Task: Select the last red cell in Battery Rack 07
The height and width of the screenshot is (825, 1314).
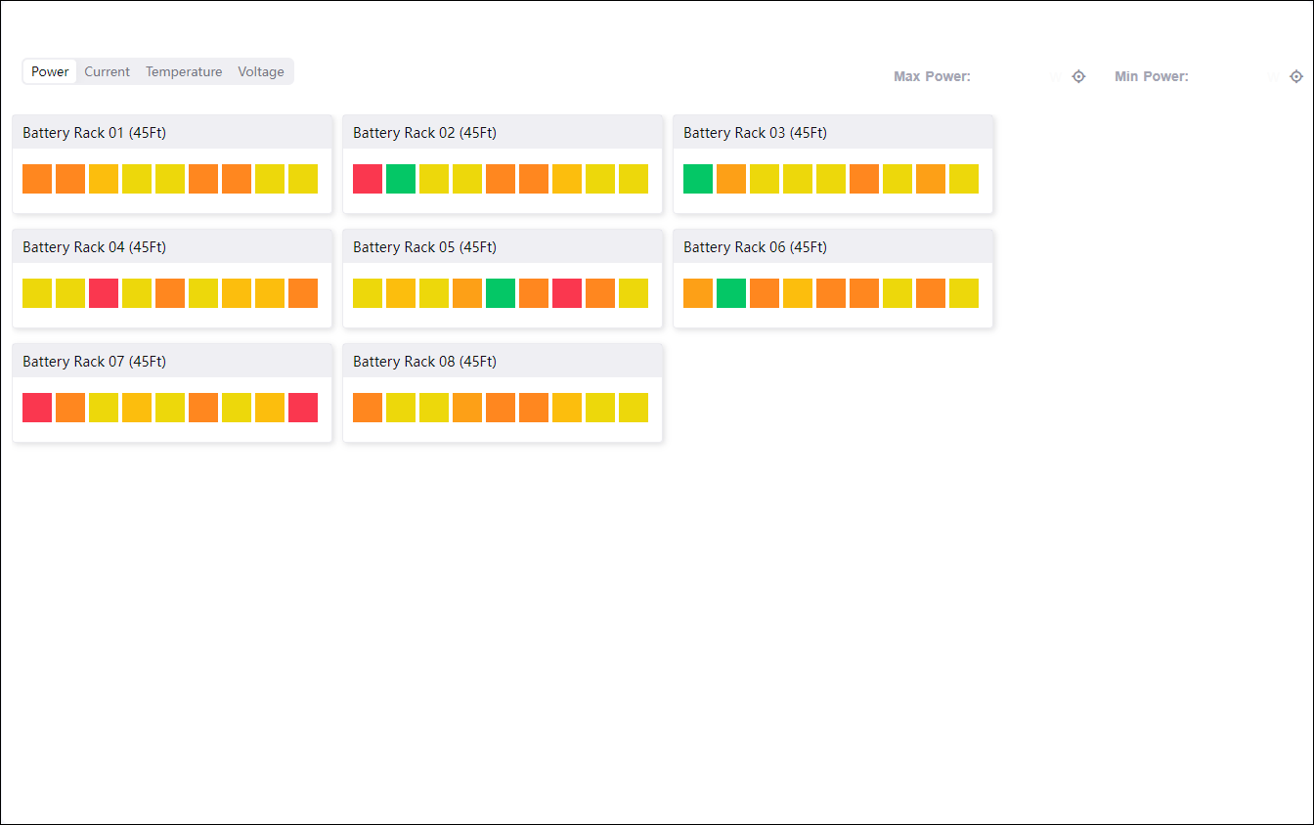Action: click(x=303, y=408)
